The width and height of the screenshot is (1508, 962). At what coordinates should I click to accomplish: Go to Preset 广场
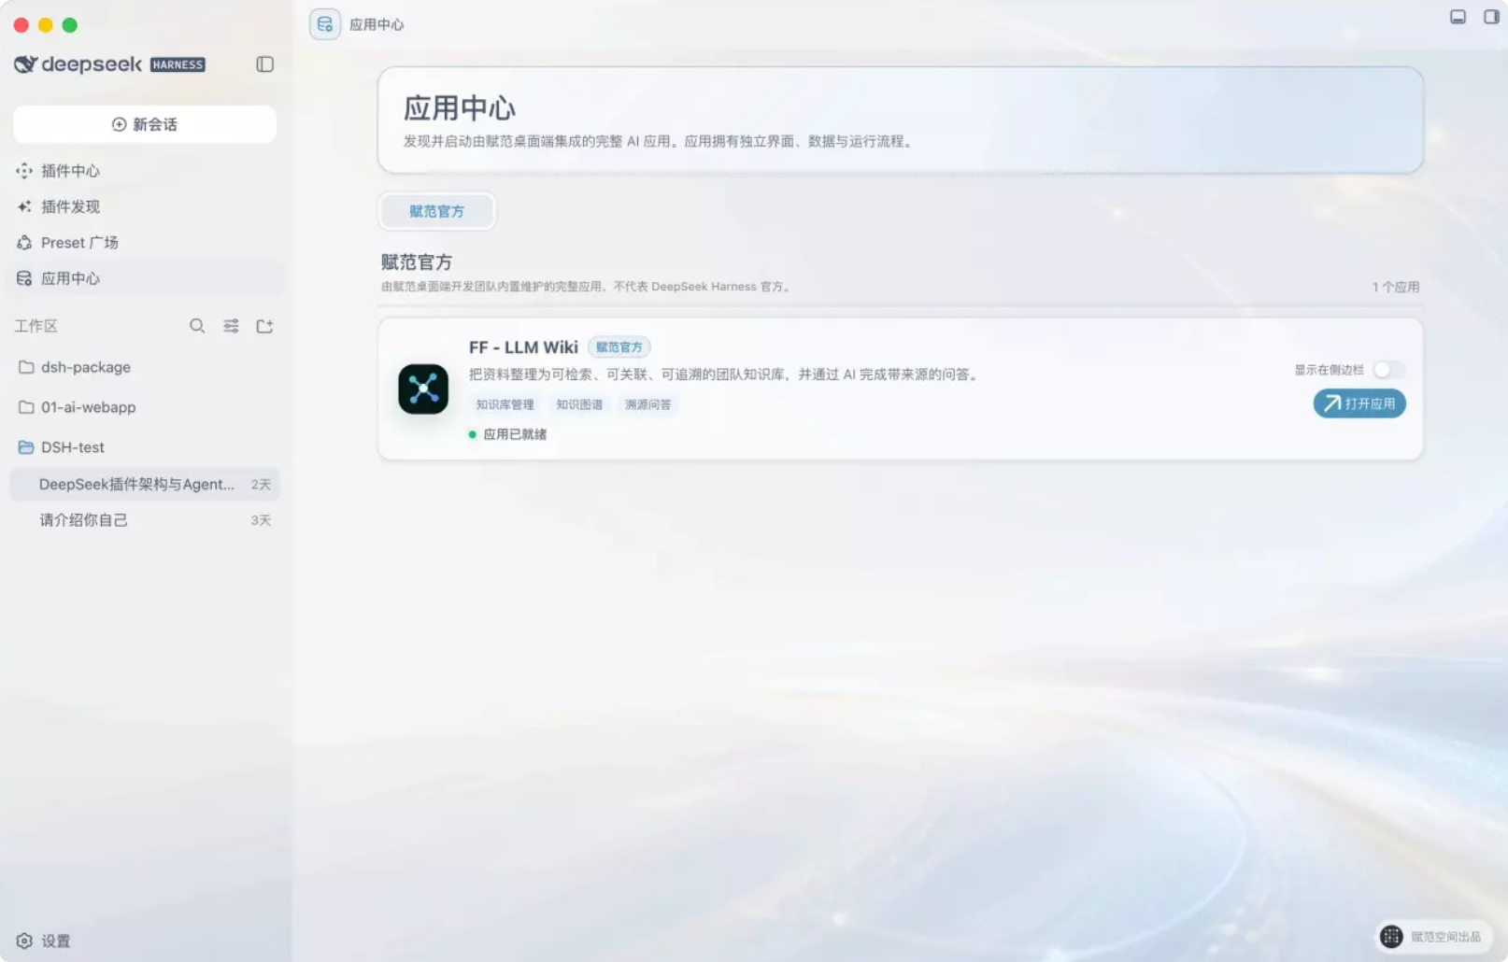coord(145,243)
